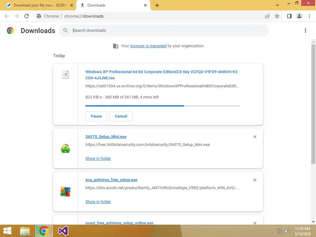Image resolution: width=316 pixels, height=237 pixels.
Task: Open the side panel icon
Action: pyautogui.click(x=289, y=16)
